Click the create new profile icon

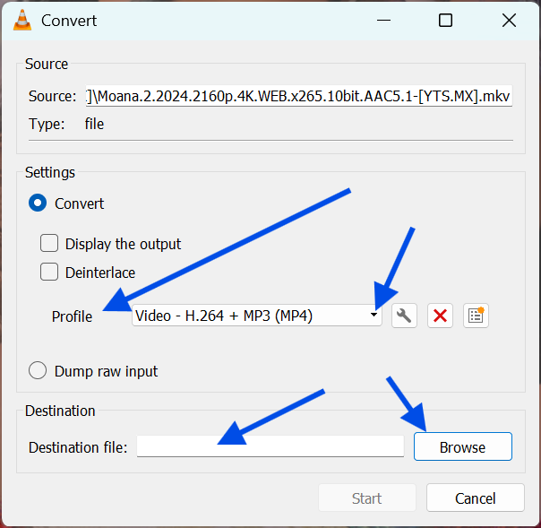476,315
